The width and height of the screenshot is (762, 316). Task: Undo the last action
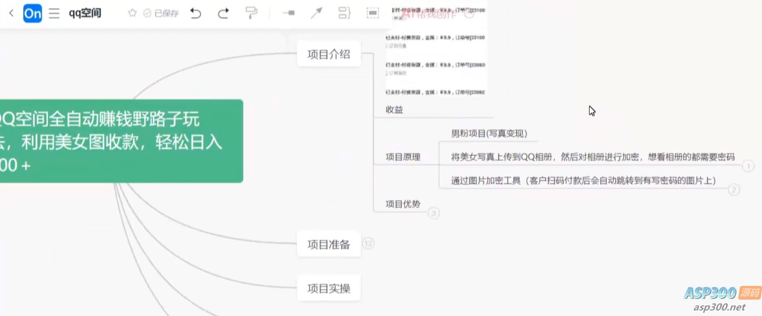click(x=196, y=13)
